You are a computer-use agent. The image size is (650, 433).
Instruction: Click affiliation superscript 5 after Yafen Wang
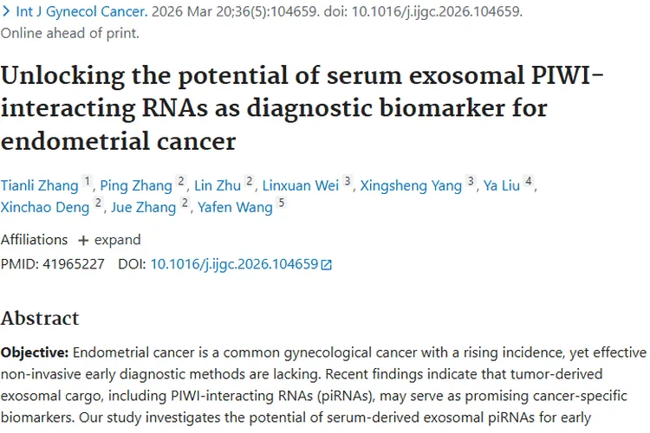coord(281,204)
